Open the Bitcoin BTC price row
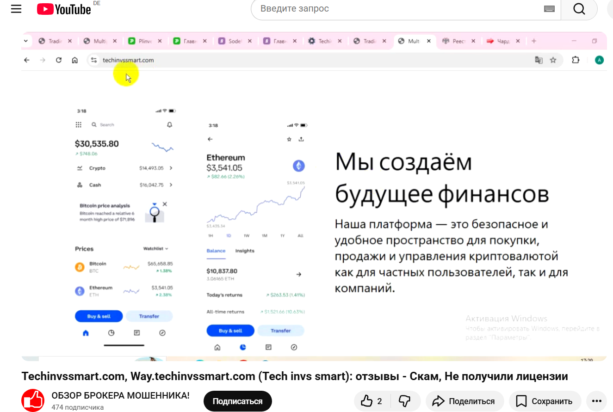 coord(124,267)
